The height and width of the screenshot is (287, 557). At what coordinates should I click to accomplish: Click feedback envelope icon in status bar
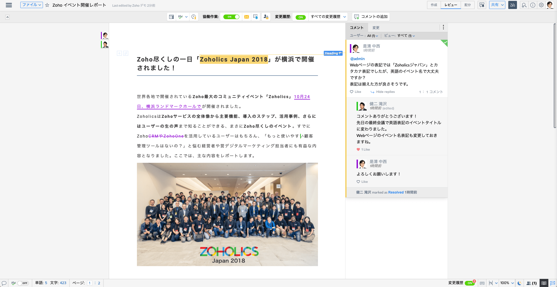(552, 283)
